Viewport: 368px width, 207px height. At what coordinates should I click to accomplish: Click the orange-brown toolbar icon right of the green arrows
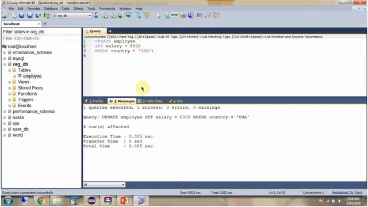[x=183, y=16]
